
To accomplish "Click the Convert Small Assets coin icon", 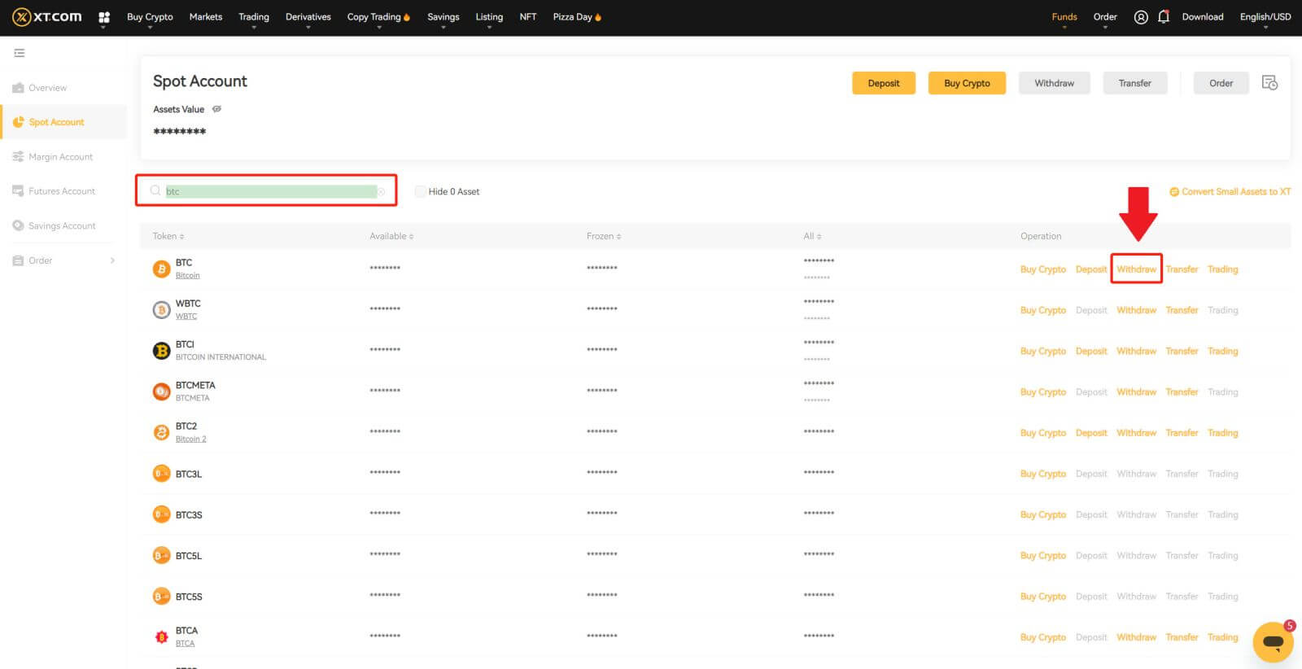I will [1174, 192].
